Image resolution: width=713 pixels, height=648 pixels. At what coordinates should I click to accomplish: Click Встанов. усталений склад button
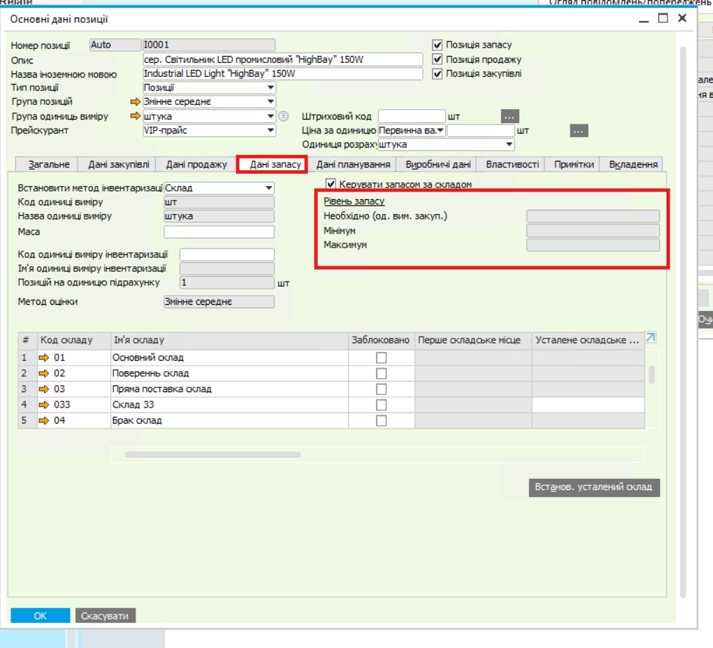point(594,487)
